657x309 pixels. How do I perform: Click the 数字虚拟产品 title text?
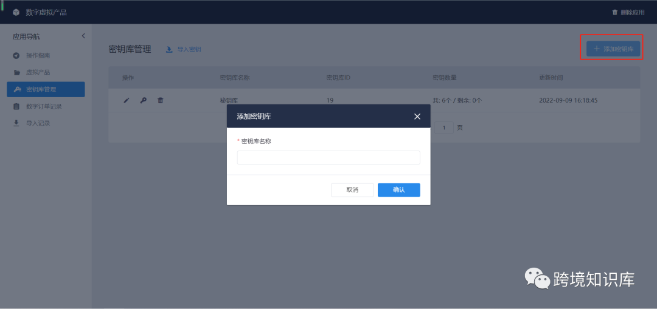46,13
